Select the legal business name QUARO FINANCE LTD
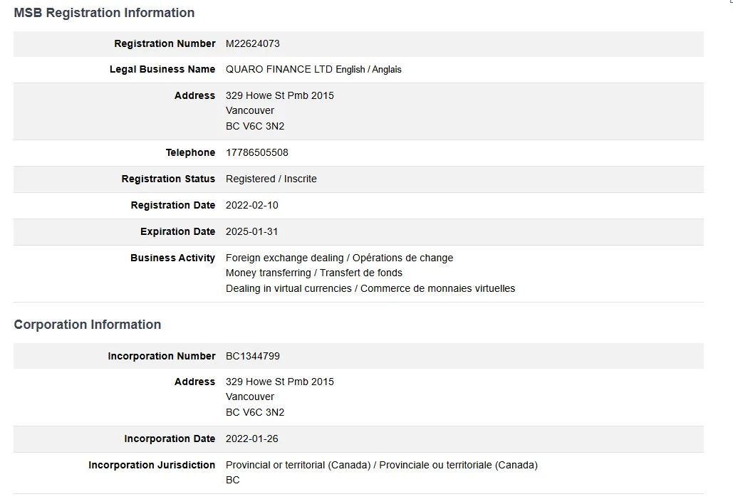Viewport: 733px width, 504px height. (x=279, y=69)
